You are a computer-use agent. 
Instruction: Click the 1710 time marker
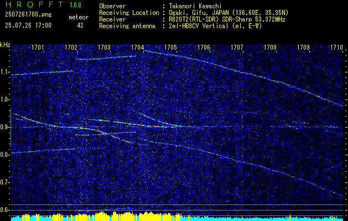point(337,48)
